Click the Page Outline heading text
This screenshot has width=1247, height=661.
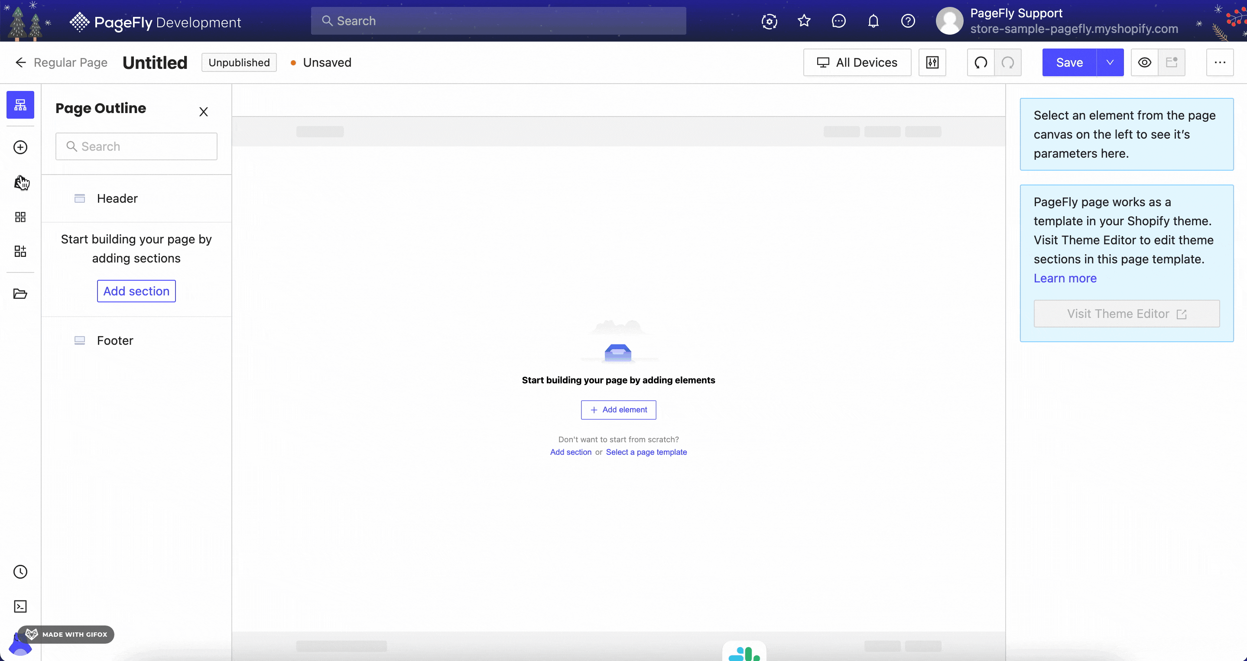101,108
